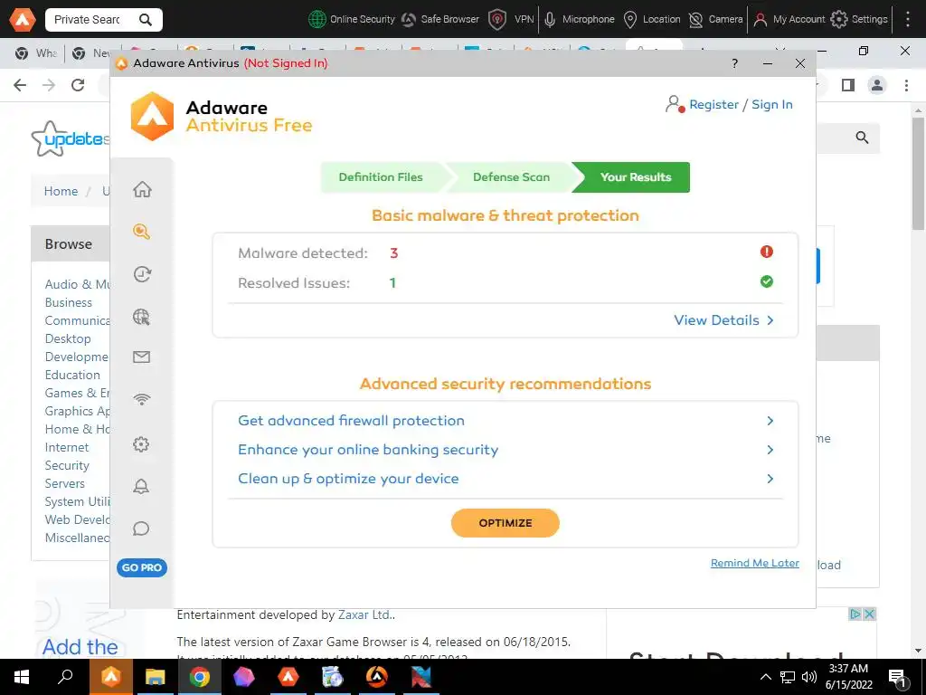
Task: Click the Zaxar Ltd. link on webpage
Action: (x=365, y=614)
